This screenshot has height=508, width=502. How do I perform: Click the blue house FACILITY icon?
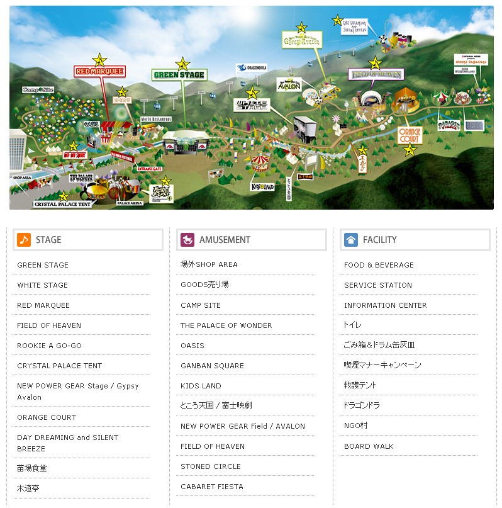pos(351,240)
